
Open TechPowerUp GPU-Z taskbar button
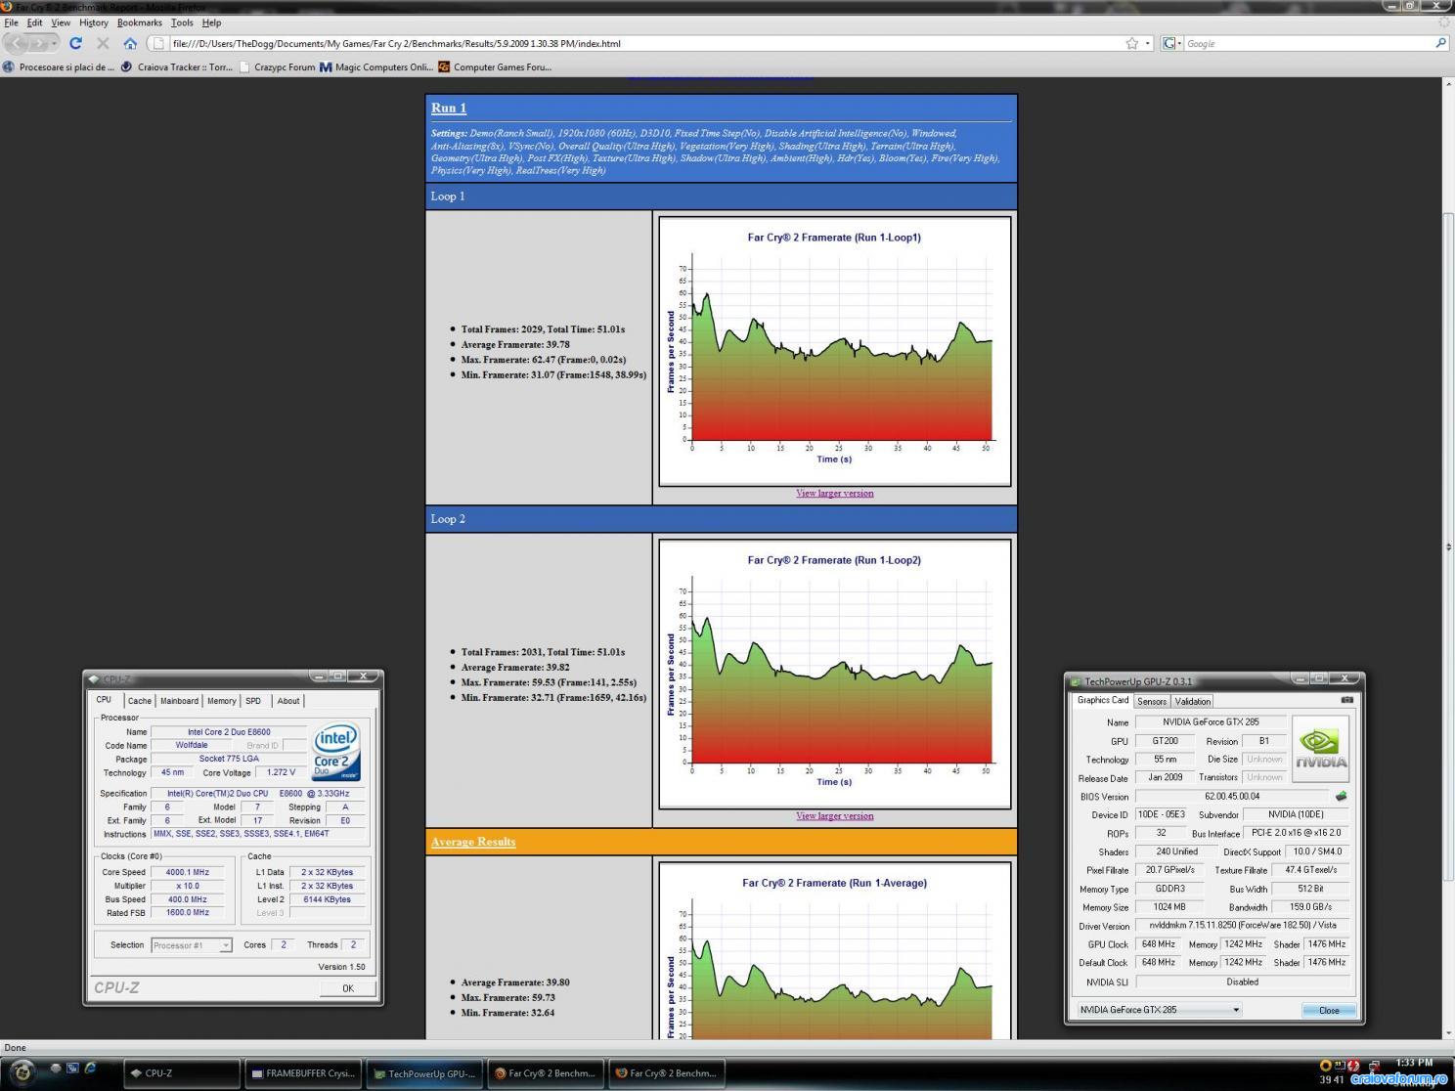coord(424,1073)
